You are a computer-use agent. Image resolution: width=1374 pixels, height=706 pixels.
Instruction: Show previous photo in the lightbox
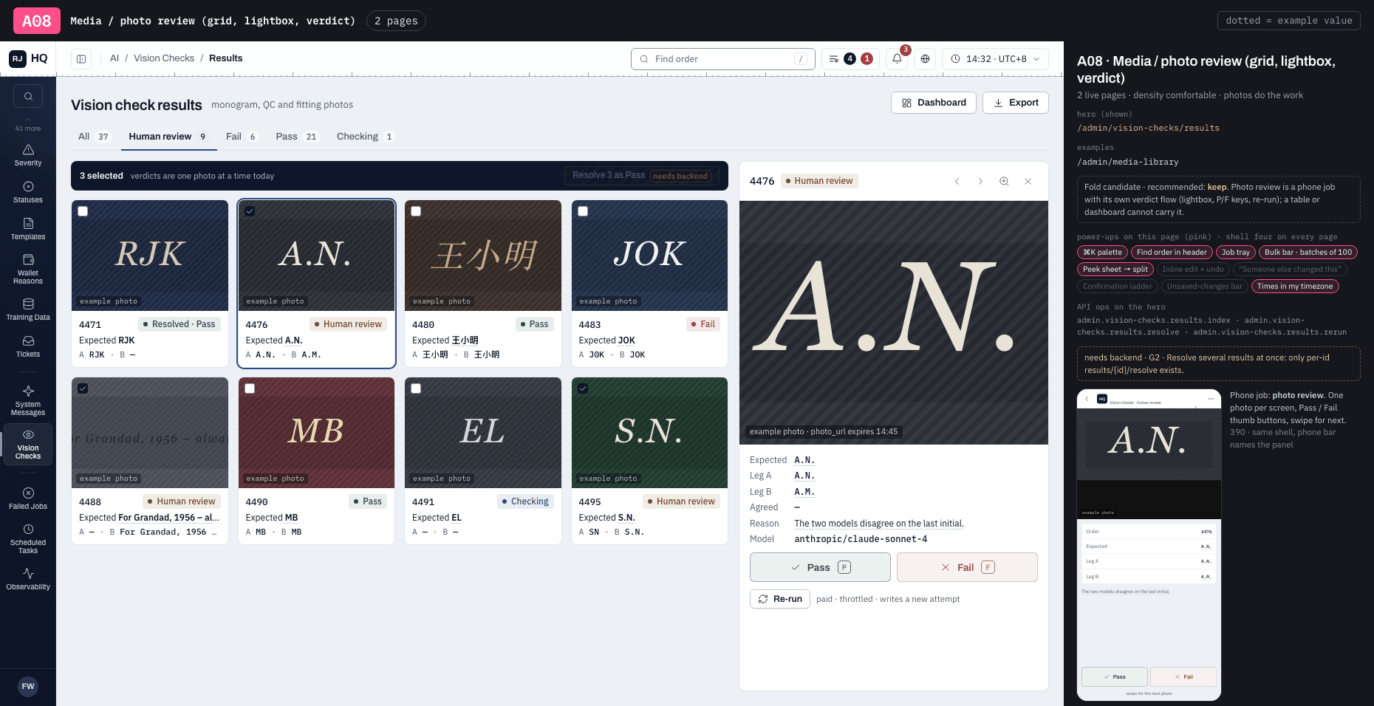pos(957,181)
